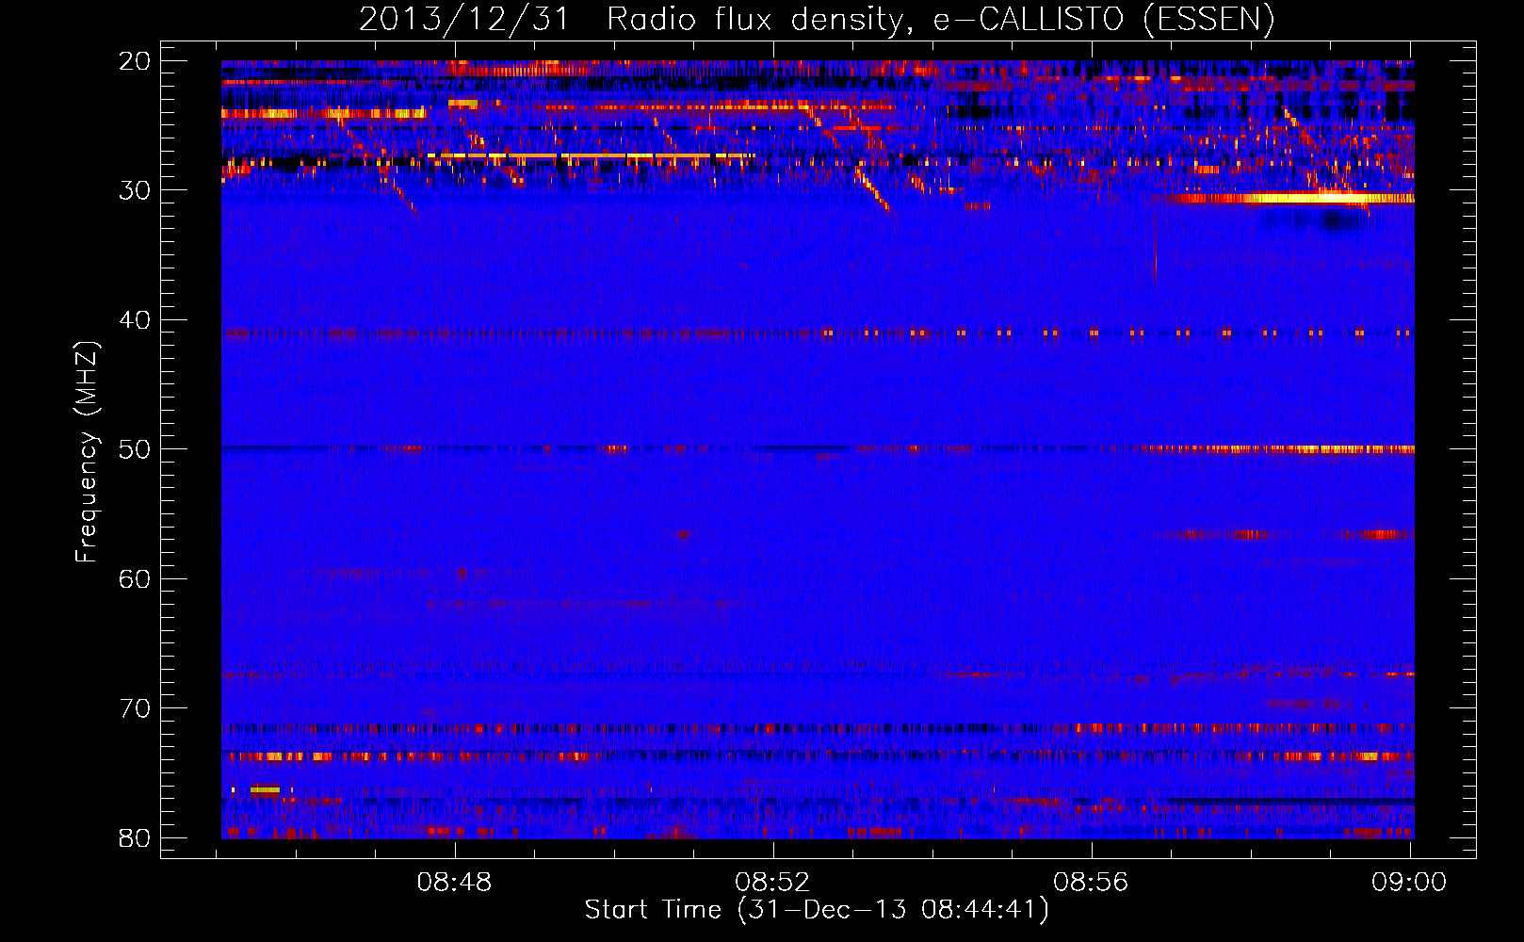Click the long yellow line near 27 MHz
The width and height of the screenshot is (1524, 942).
click(591, 155)
